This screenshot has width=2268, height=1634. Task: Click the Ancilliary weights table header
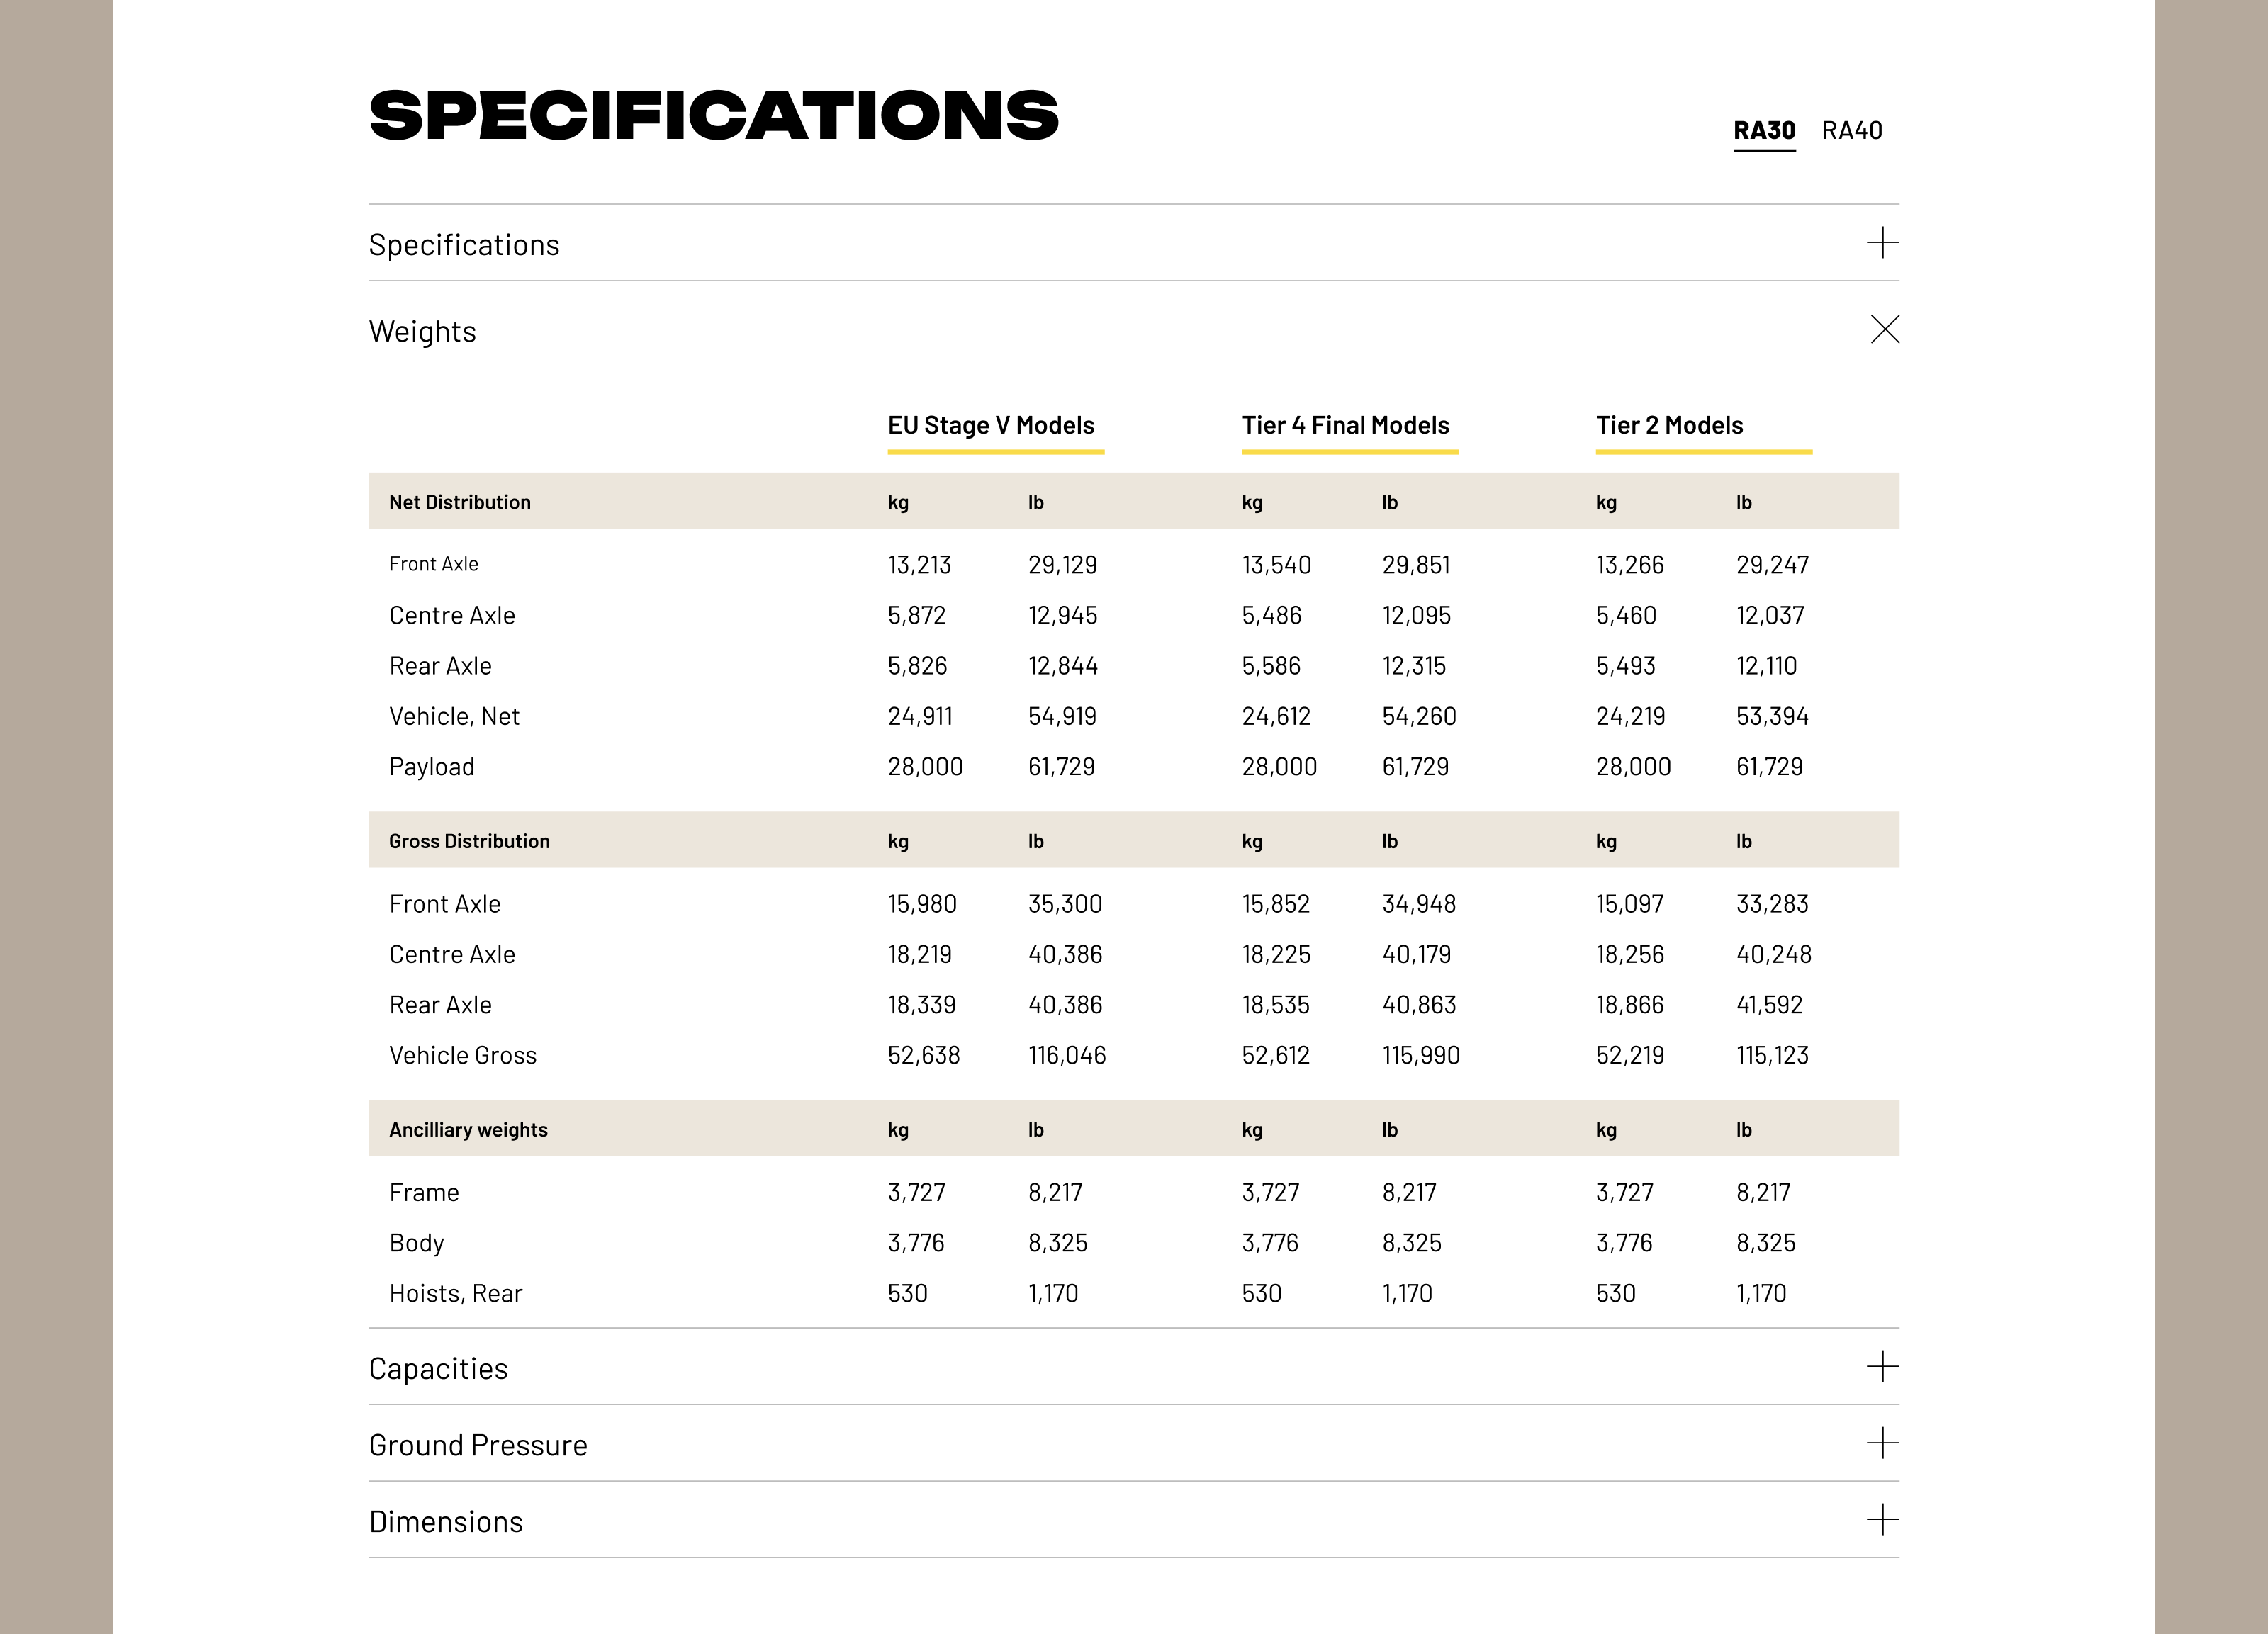[x=468, y=1130]
